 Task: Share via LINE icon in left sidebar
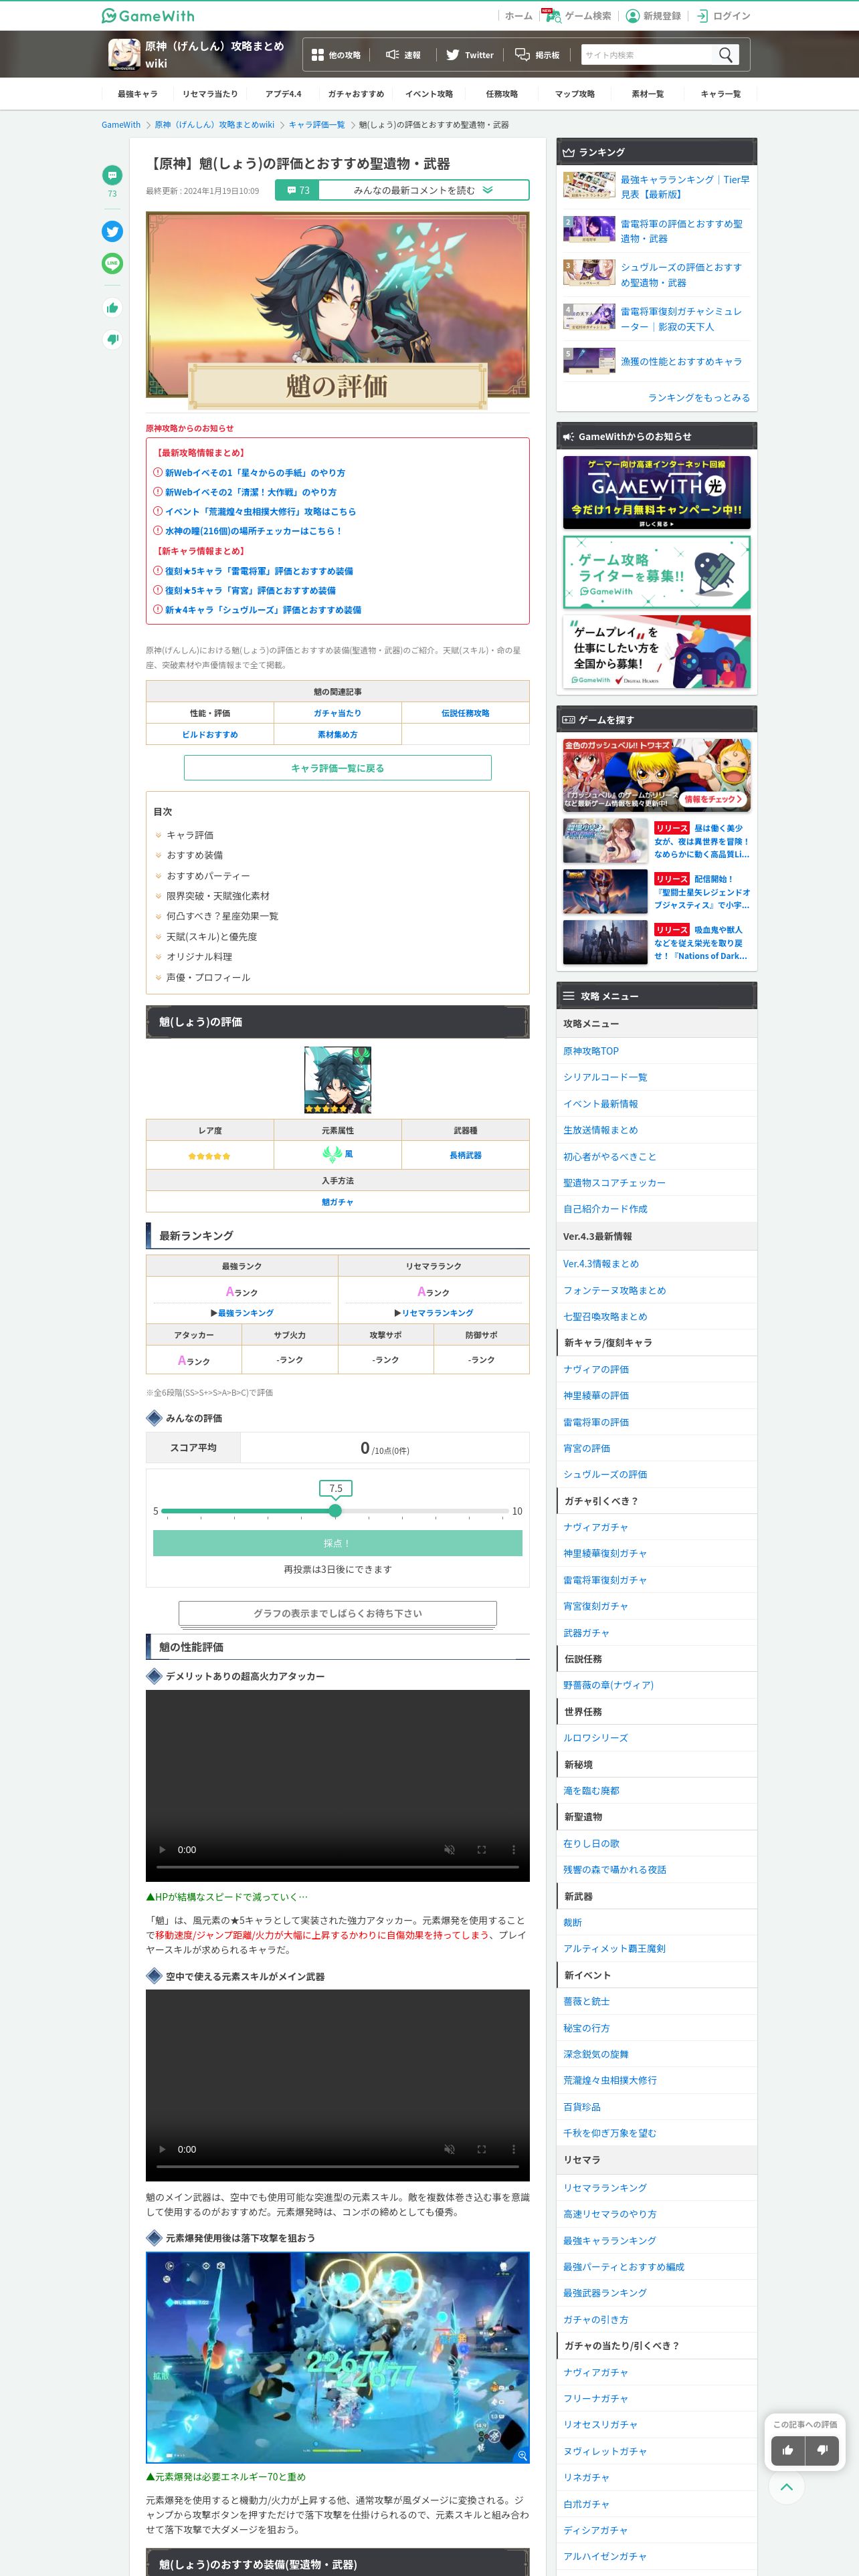click(x=112, y=263)
